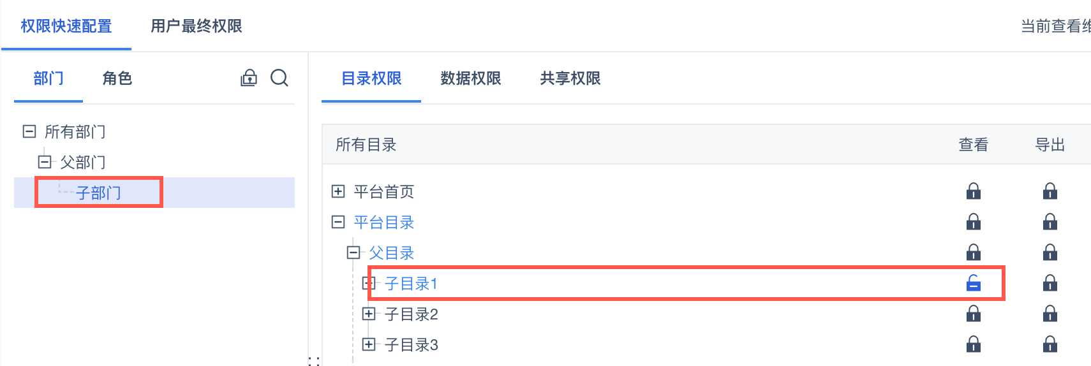Click 查看 lock icon for 父目录

[x=974, y=253]
